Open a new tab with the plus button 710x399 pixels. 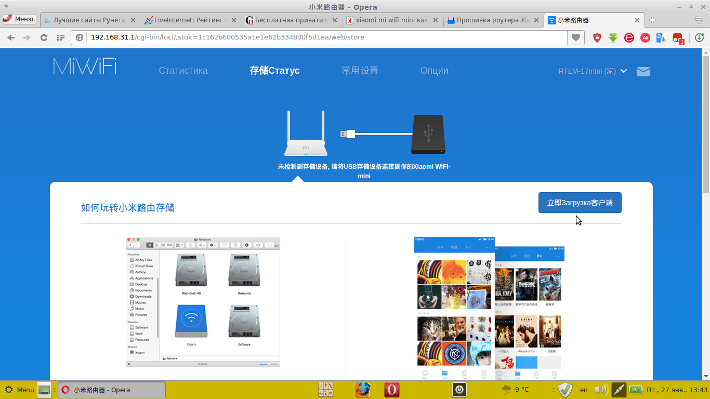[x=652, y=20]
